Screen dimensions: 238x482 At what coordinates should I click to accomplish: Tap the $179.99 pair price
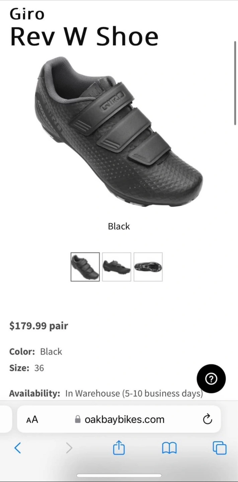coord(38,326)
